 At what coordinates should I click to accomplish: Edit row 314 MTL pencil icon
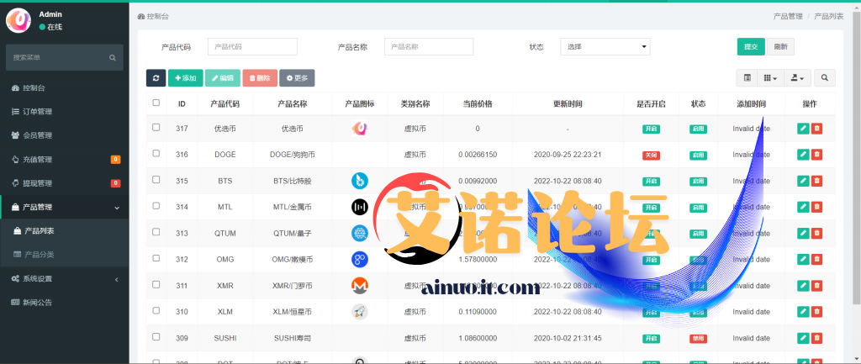pos(803,207)
